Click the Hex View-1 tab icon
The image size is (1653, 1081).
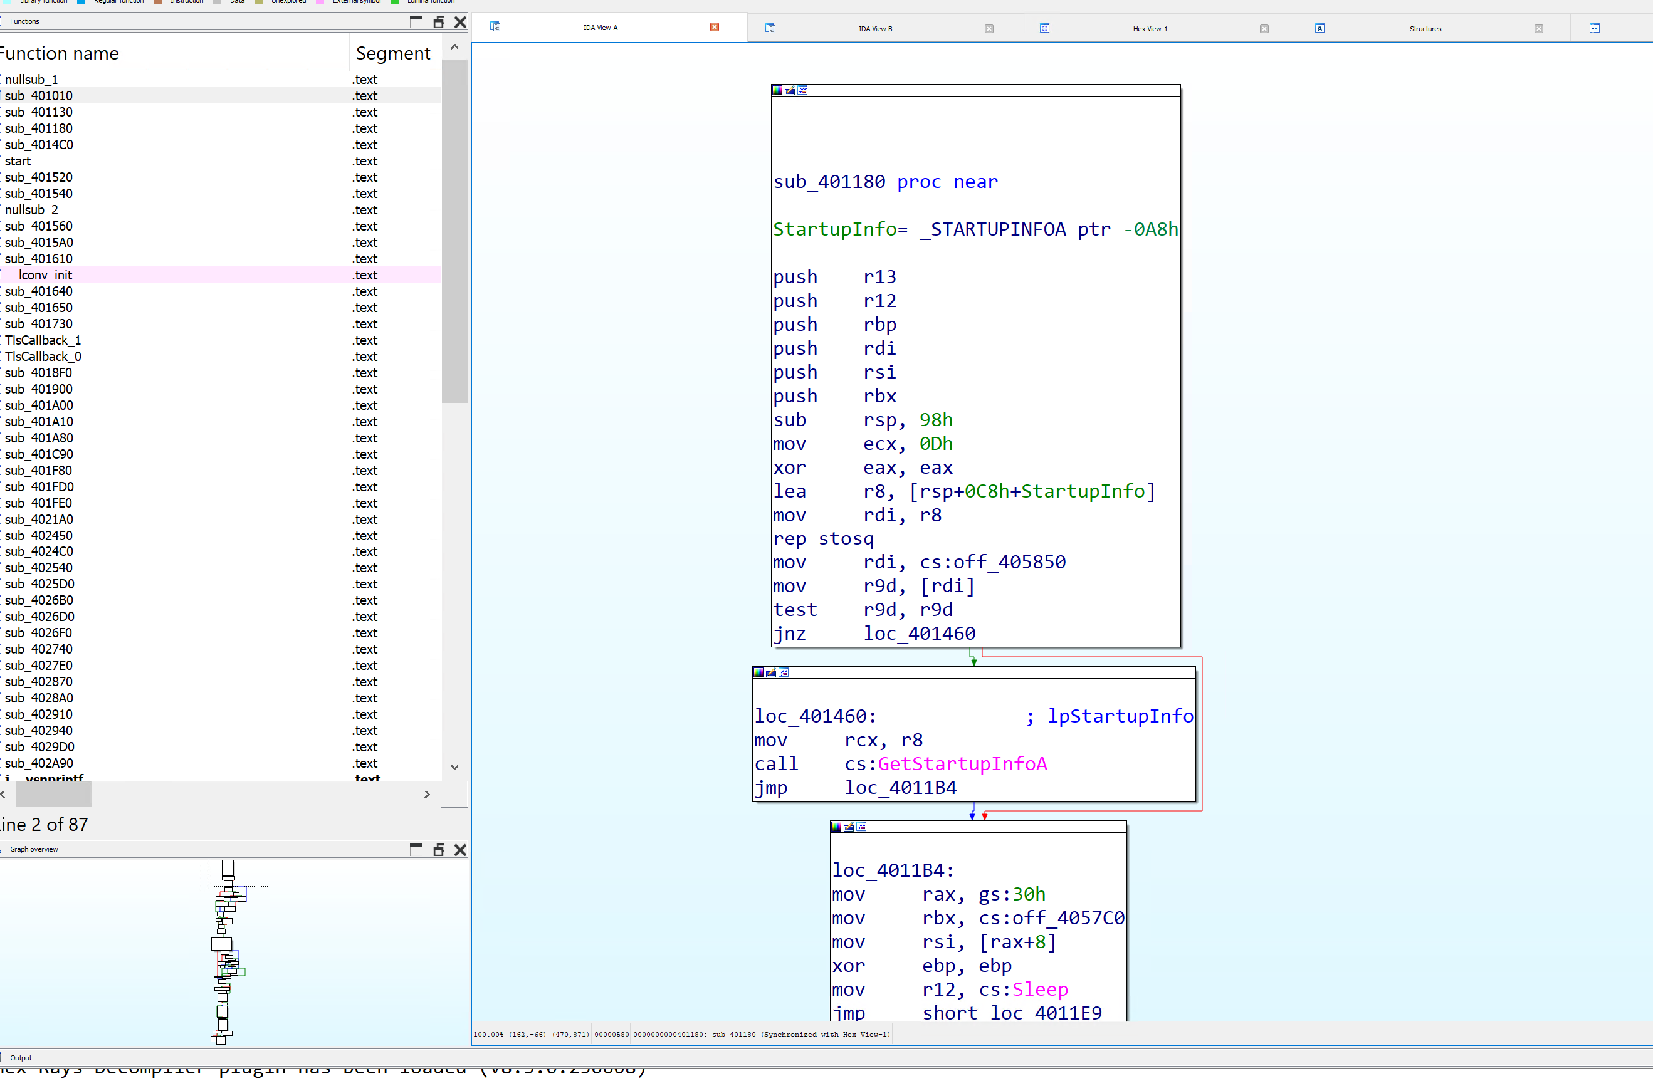click(1044, 28)
